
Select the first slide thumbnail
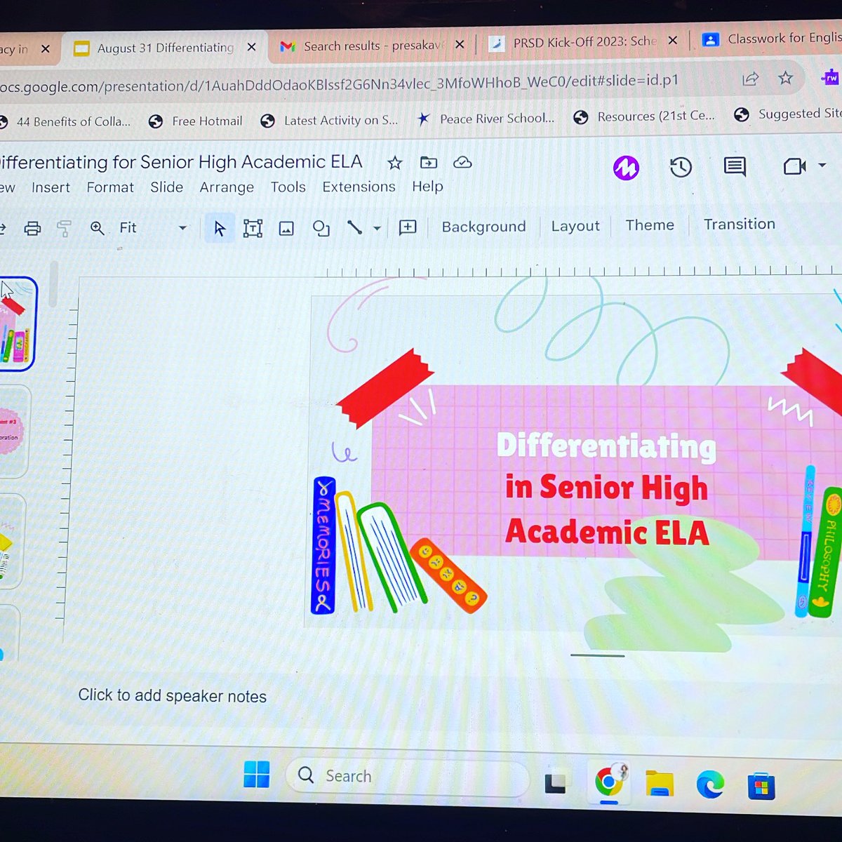(x=16, y=323)
